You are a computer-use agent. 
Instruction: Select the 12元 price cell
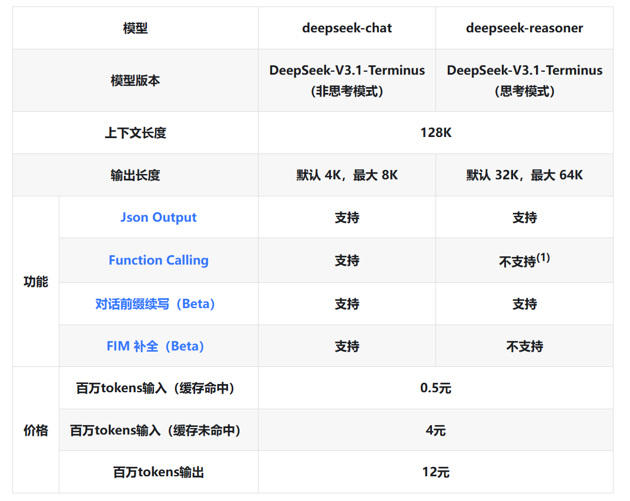pos(435,472)
